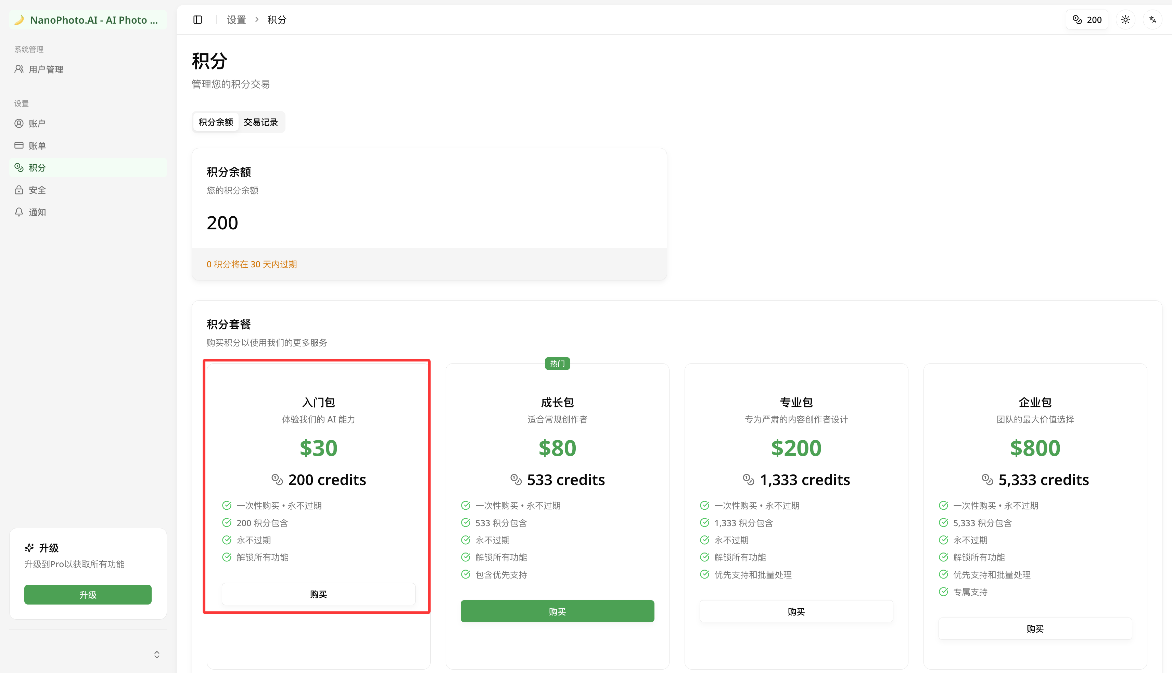Open the language translation switcher

click(x=1152, y=20)
